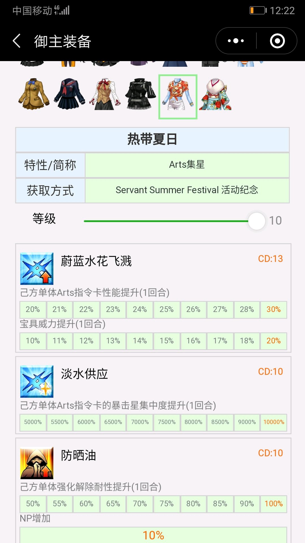The image size is (305, 543).
Task: Tap the 30% Arts performance value cell
Action: point(273,309)
